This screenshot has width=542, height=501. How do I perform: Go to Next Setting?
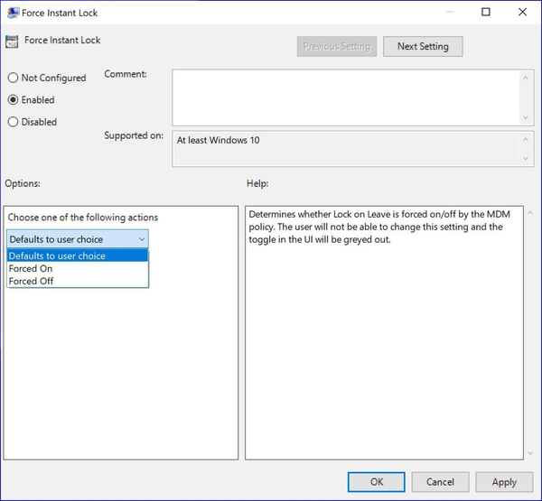pos(423,46)
